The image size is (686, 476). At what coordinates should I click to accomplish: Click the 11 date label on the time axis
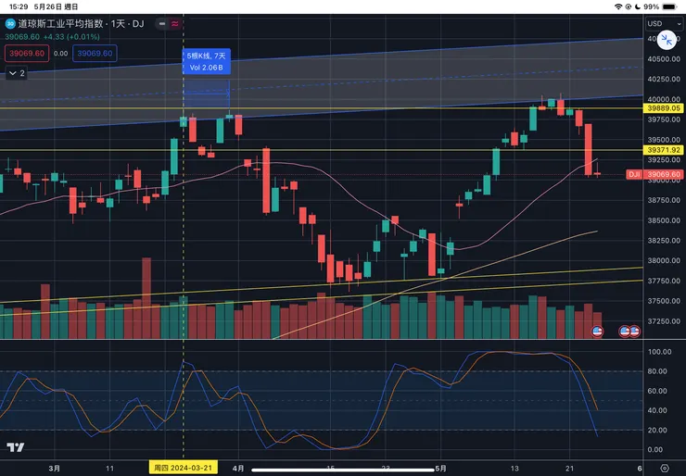[109, 469]
